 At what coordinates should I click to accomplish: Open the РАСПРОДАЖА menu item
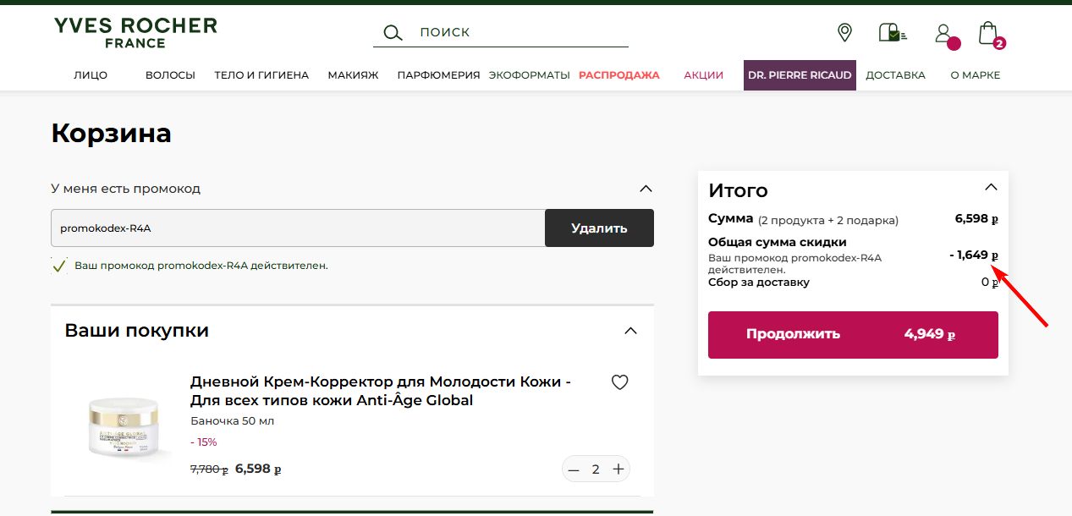pyautogui.click(x=618, y=74)
